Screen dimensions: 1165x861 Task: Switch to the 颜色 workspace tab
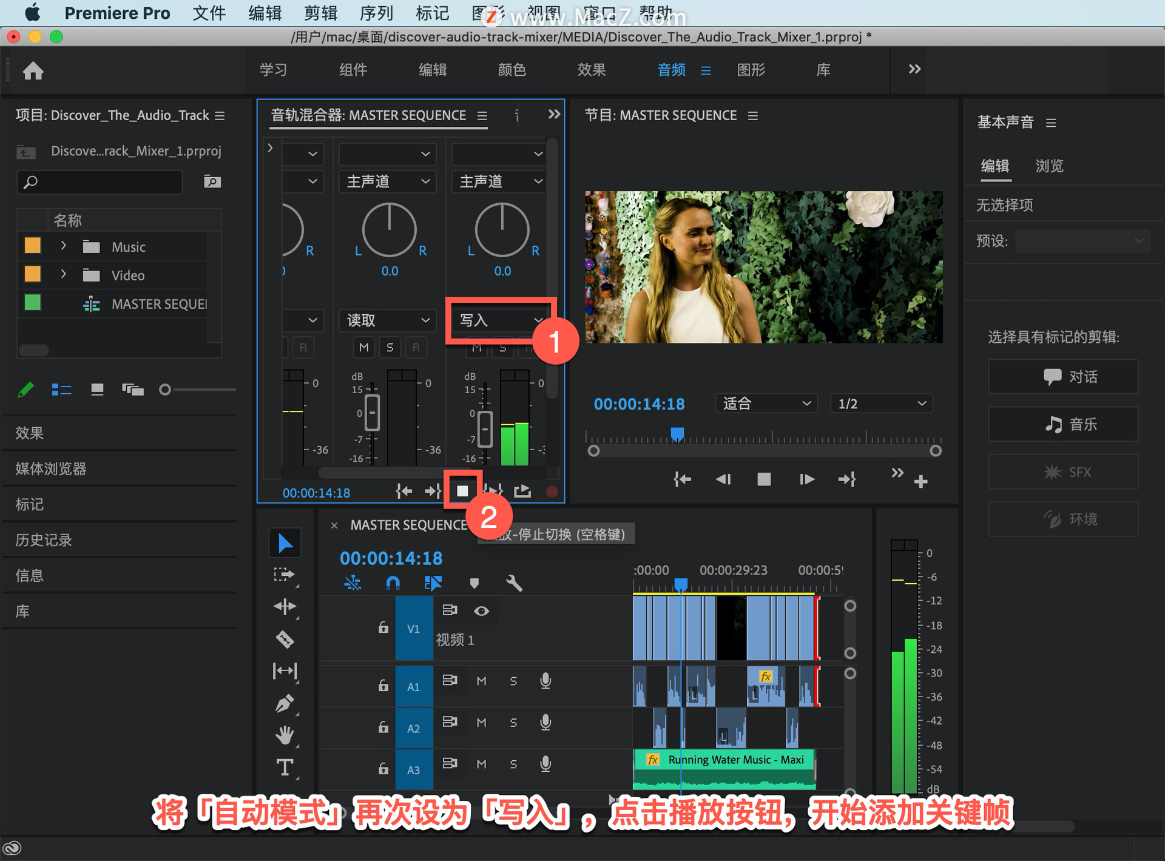512,70
